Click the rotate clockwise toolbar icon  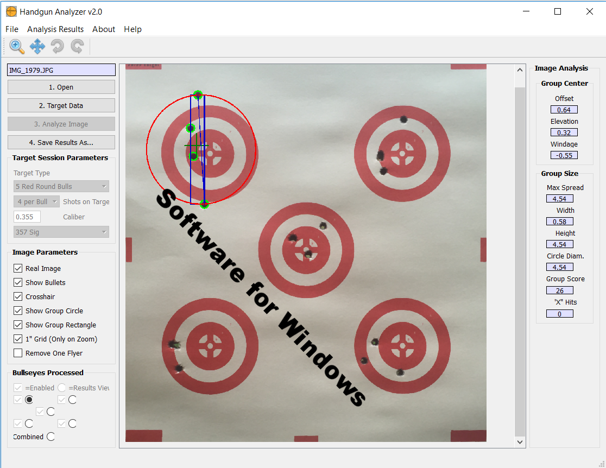click(77, 47)
